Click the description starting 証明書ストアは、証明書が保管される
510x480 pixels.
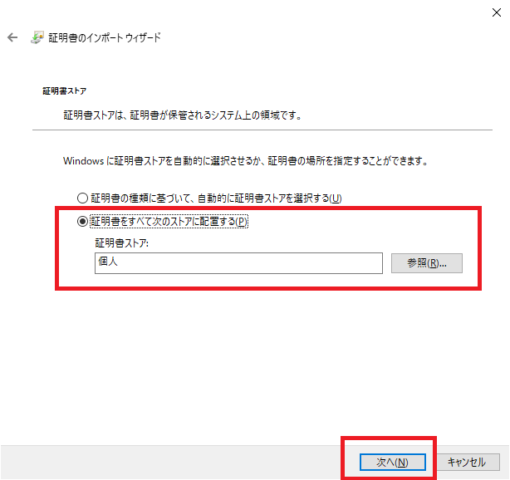pyautogui.click(x=183, y=115)
